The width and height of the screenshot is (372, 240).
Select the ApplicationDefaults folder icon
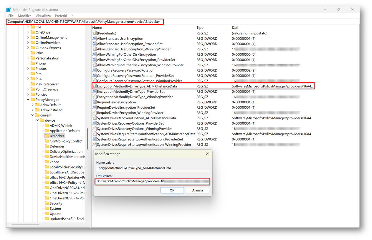(x=47, y=131)
